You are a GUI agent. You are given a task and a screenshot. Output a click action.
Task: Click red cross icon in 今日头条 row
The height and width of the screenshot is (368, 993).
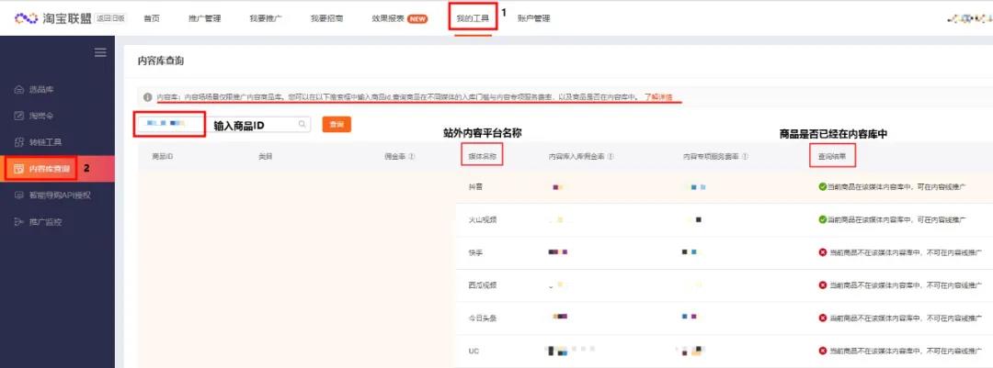click(x=822, y=318)
